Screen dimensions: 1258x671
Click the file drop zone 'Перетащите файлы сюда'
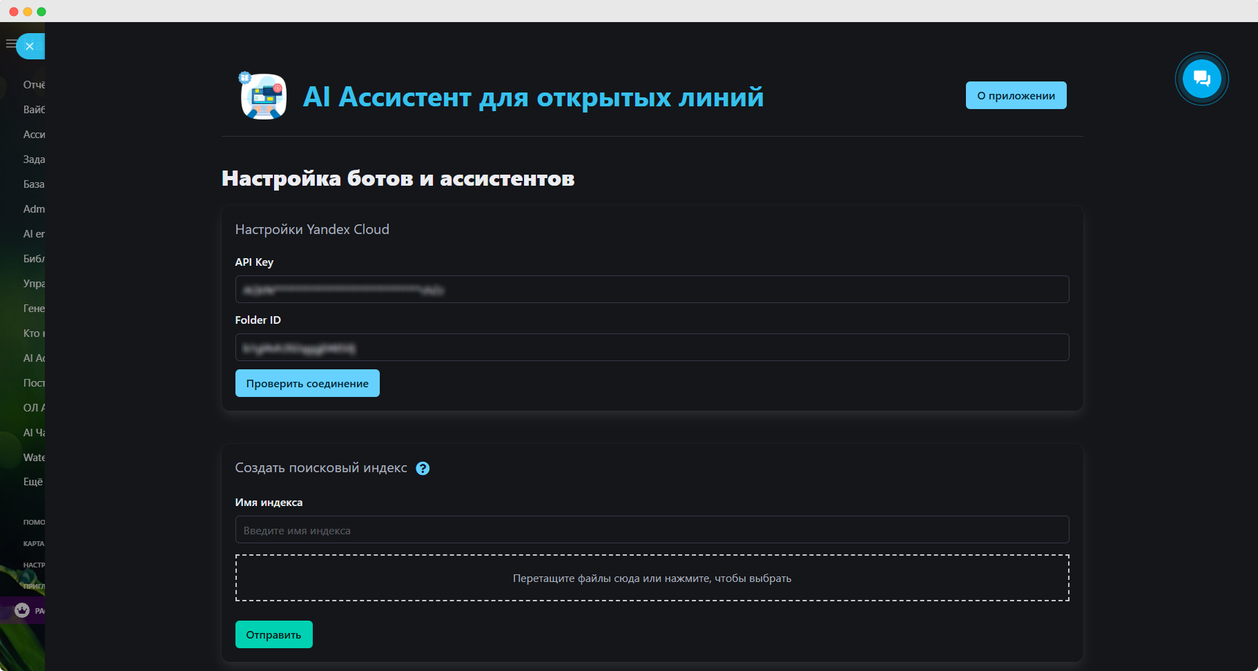[x=652, y=578]
